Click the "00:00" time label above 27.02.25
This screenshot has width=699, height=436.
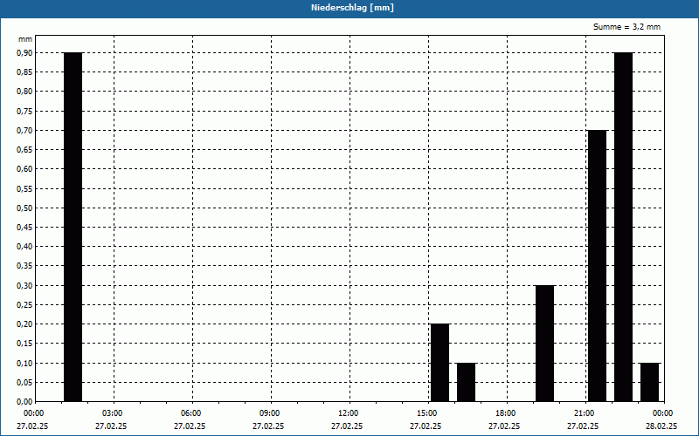coord(34,413)
